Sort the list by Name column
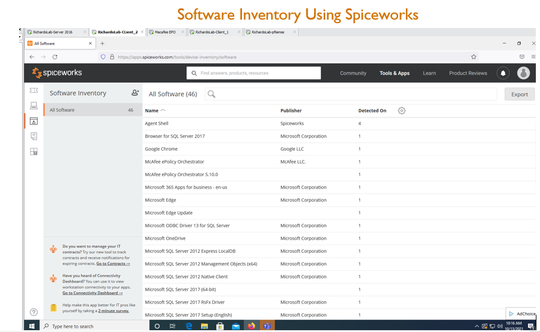Viewport: 540px width, 332px height. coord(155,111)
